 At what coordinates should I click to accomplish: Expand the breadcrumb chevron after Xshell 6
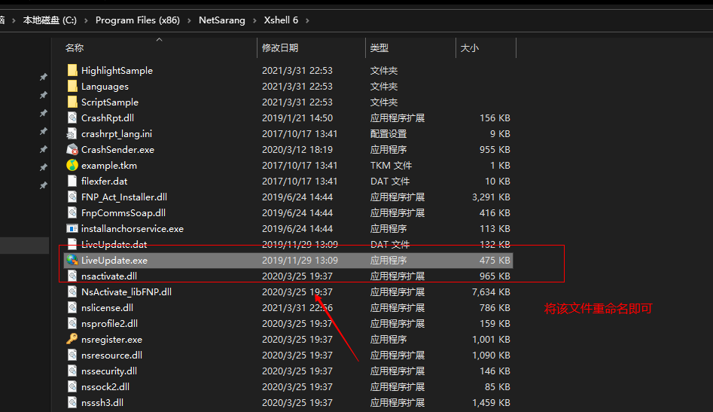pyautogui.click(x=307, y=20)
